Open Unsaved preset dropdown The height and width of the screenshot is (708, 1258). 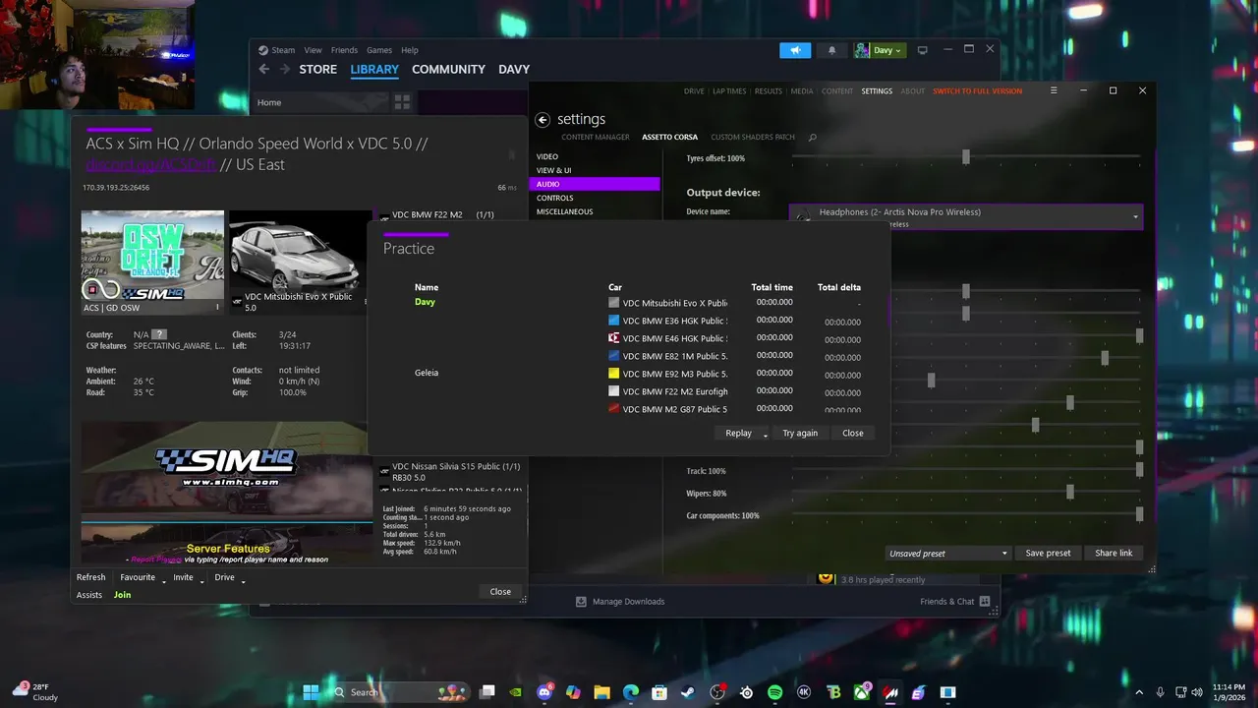tap(947, 554)
